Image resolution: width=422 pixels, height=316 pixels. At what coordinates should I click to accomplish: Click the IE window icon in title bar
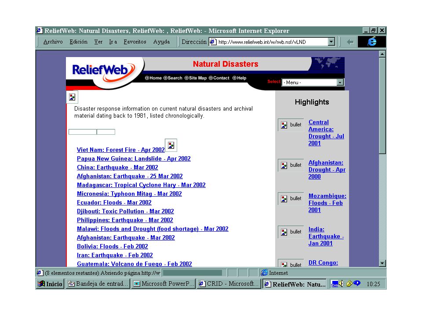click(x=40, y=31)
